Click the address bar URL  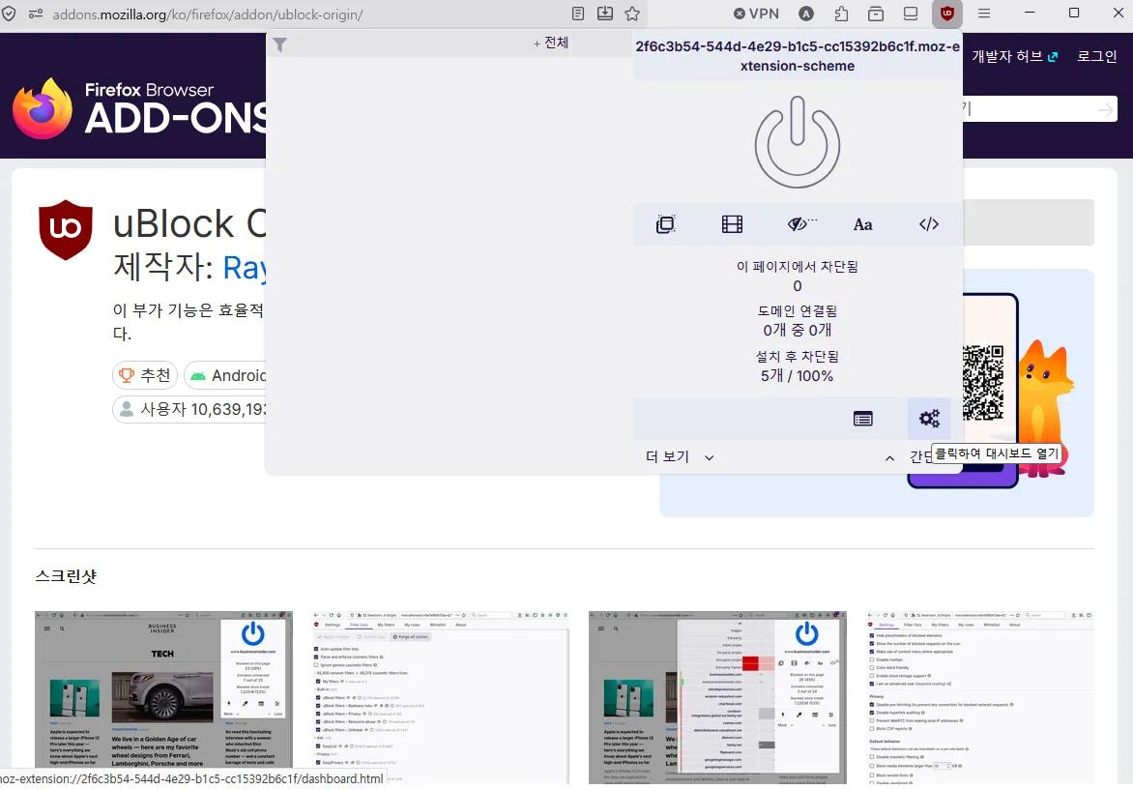click(208, 14)
